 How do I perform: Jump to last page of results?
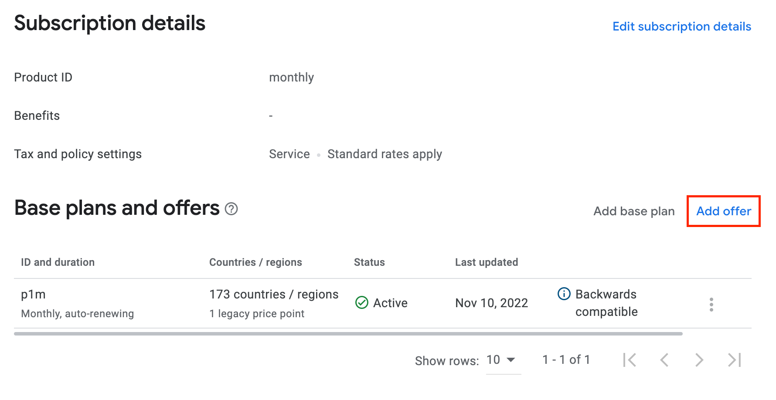pyautogui.click(x=735, y=360)
